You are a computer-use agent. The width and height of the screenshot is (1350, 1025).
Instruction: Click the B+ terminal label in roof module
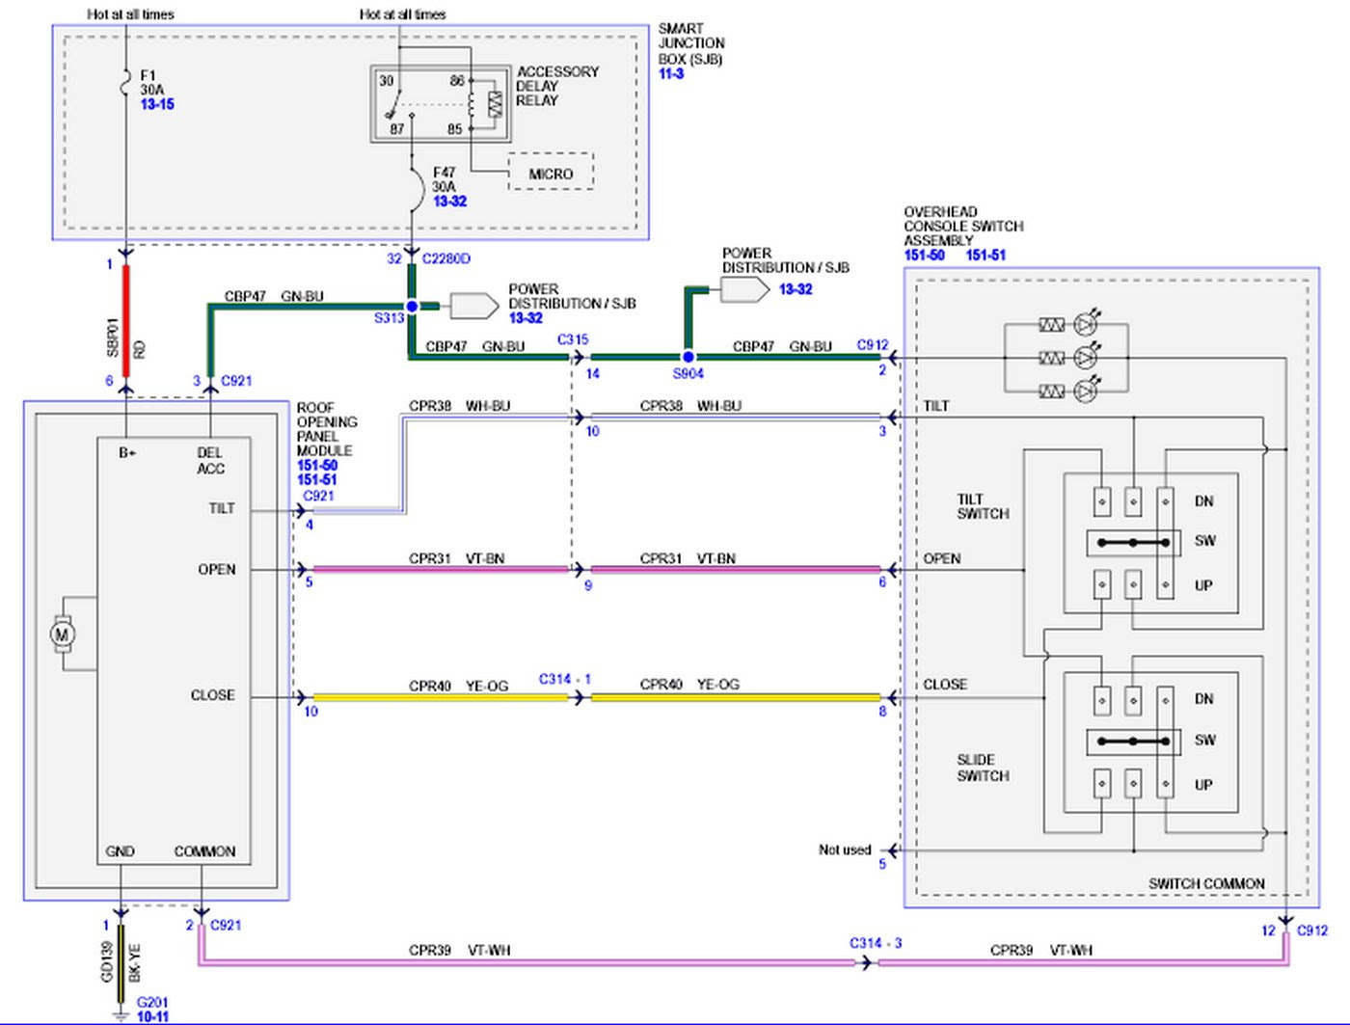127,452
